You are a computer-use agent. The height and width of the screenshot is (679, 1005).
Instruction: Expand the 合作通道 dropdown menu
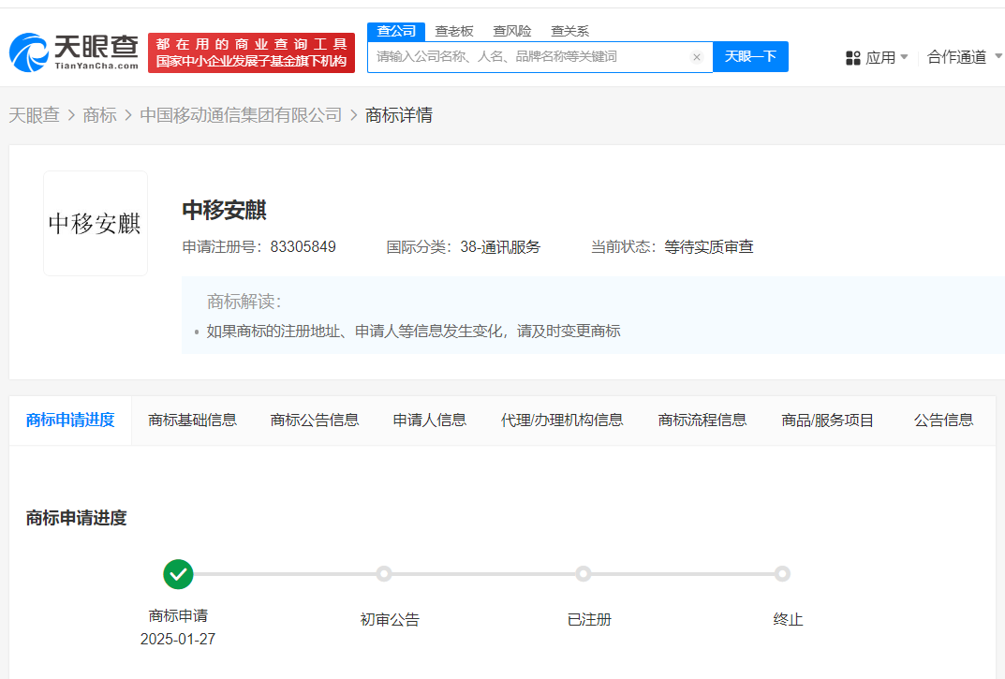(x=964, y=57)
